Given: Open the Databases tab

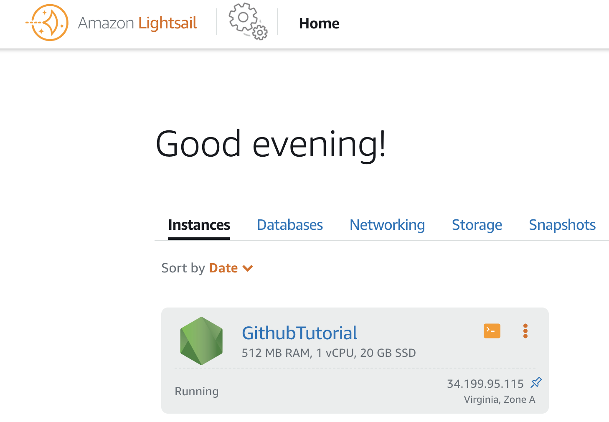Looking at the screenshot, I should coord(289,225).
